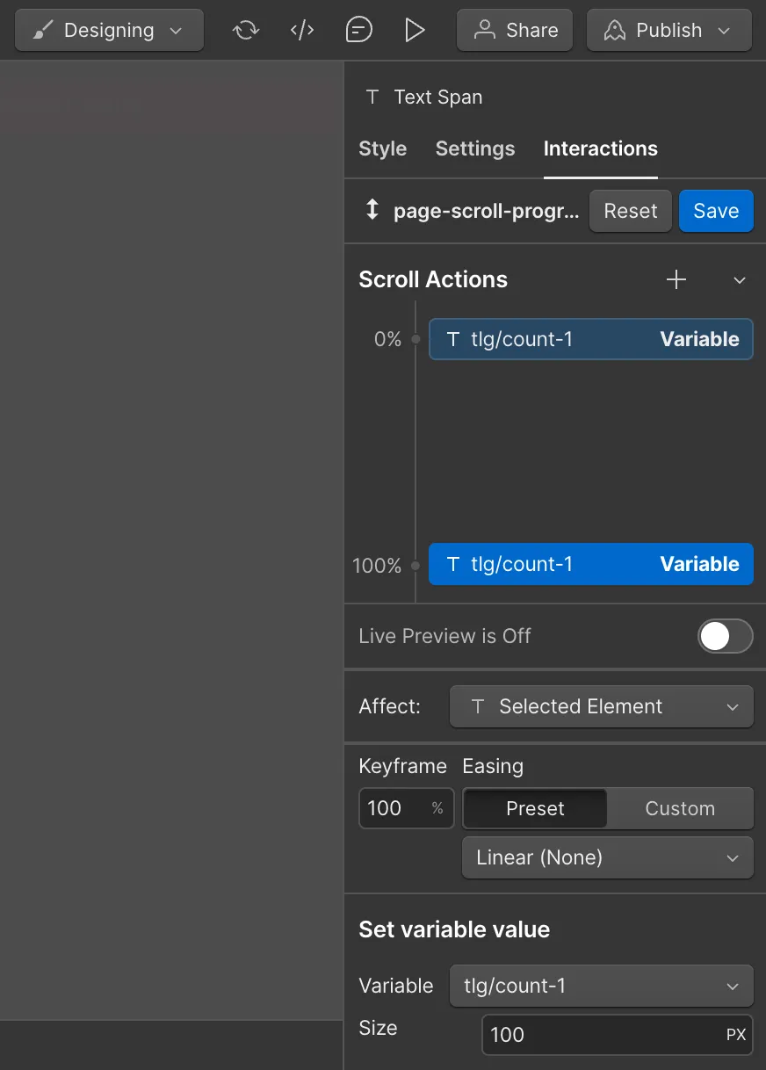Open the Designing mode dropdown
This screenshot has width=766, height=1070.
[x=109, y=31]
